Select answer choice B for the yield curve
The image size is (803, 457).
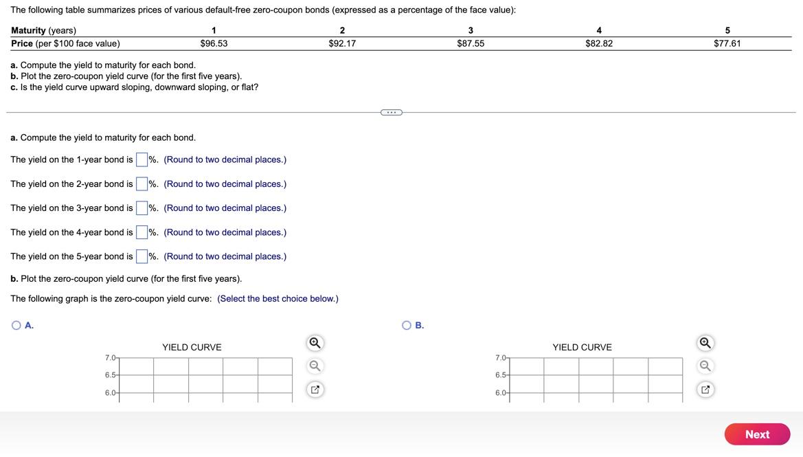tap(405, 324)
